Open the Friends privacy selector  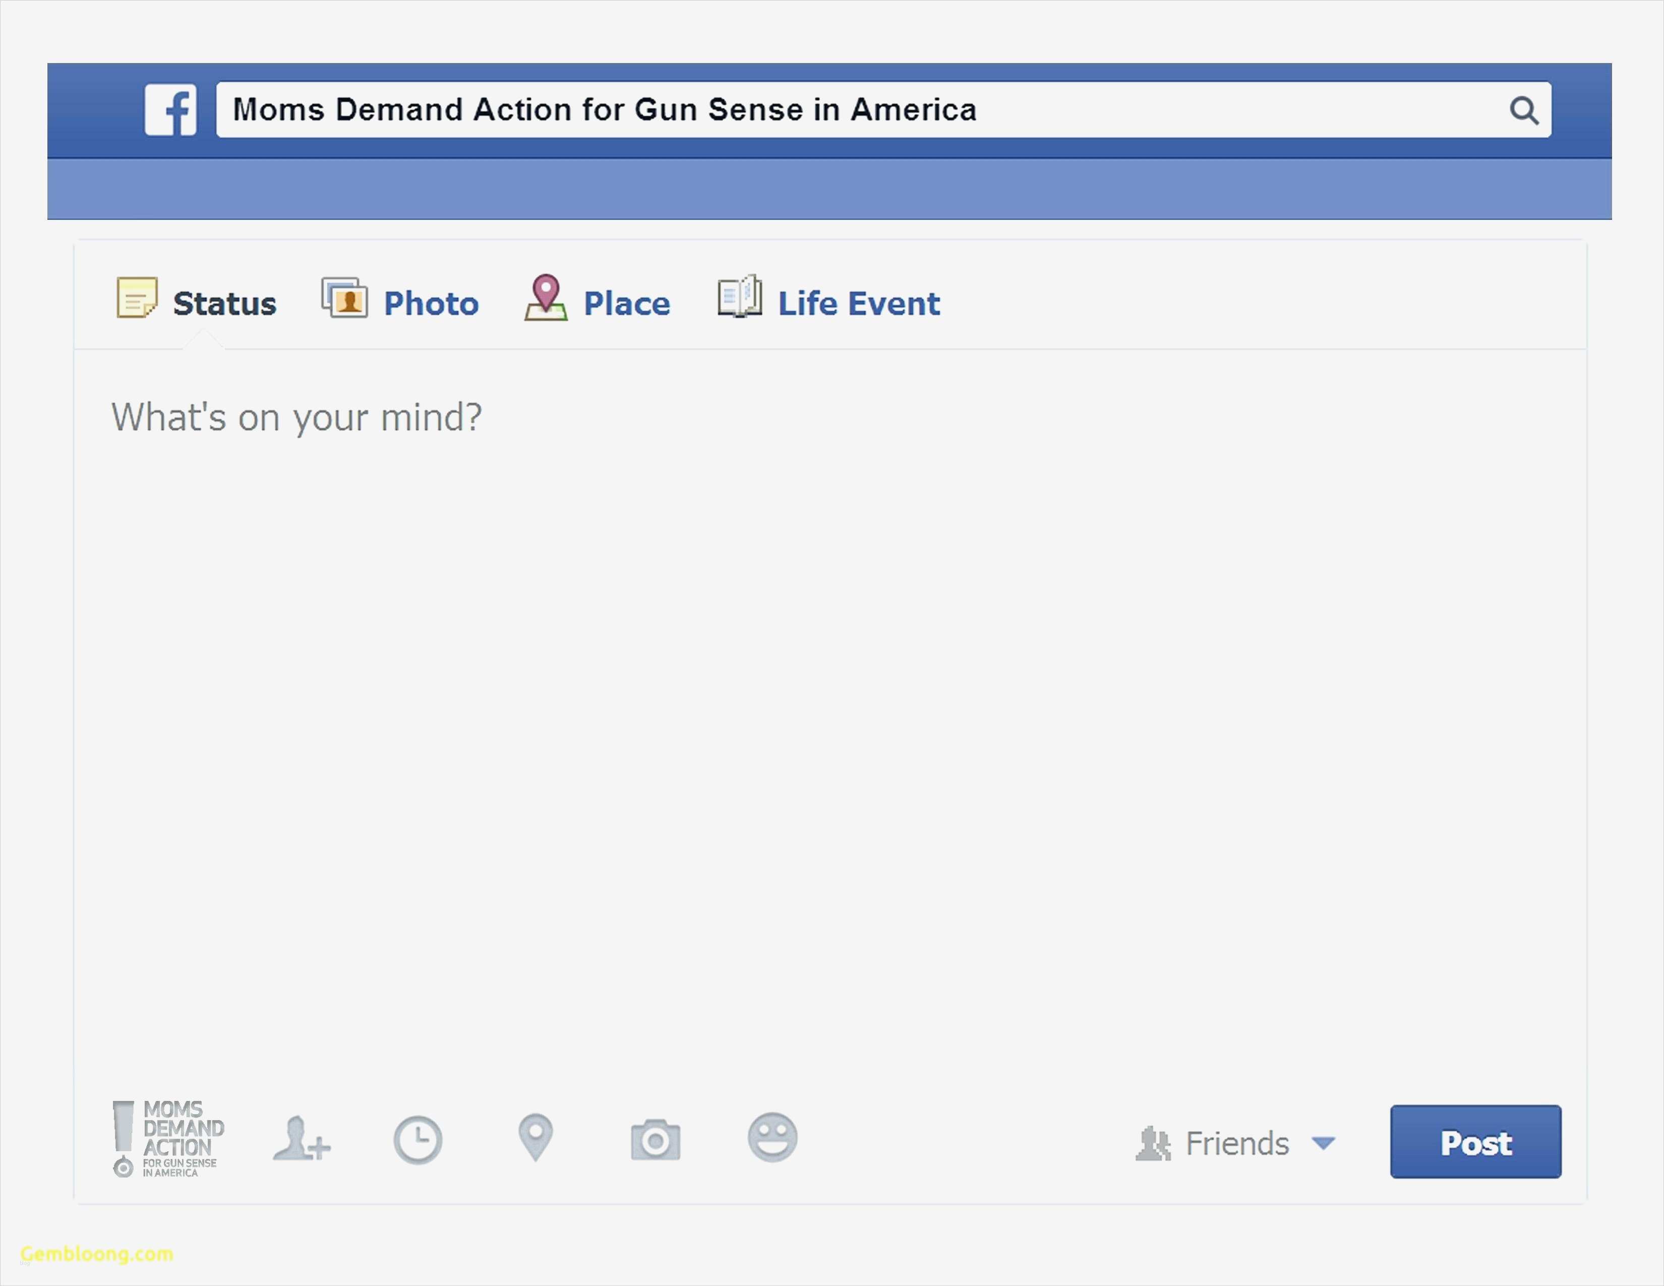tap(1236, 1144)
